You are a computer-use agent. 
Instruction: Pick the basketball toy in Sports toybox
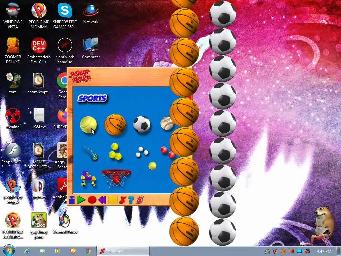coord(115,125)
